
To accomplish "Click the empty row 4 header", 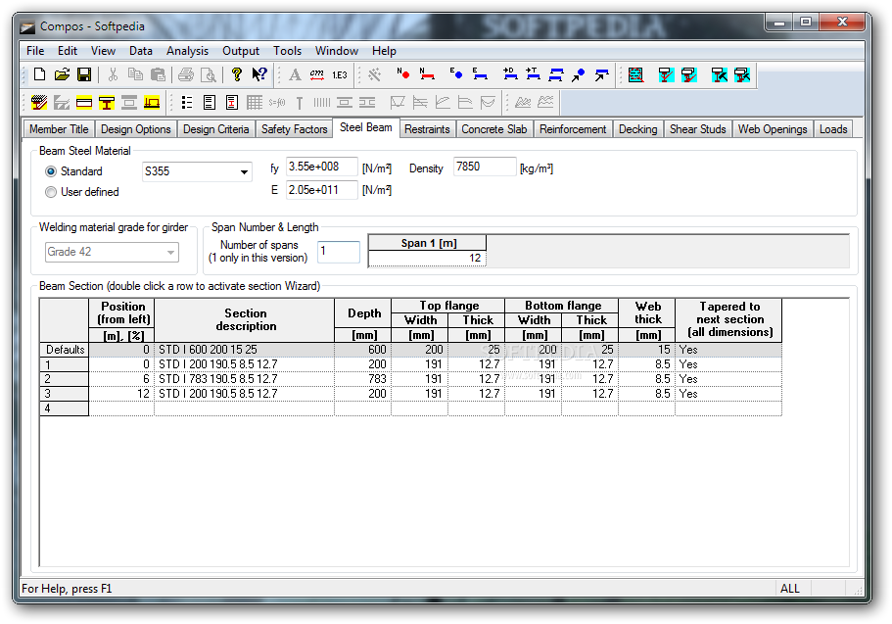I will pos(65,408).
